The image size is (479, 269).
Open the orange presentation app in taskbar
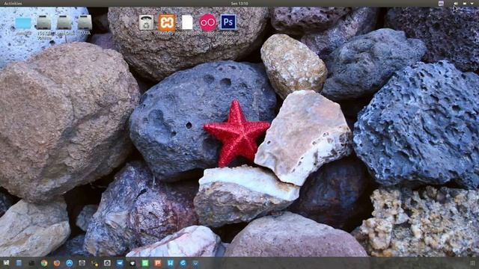[158, 263]
